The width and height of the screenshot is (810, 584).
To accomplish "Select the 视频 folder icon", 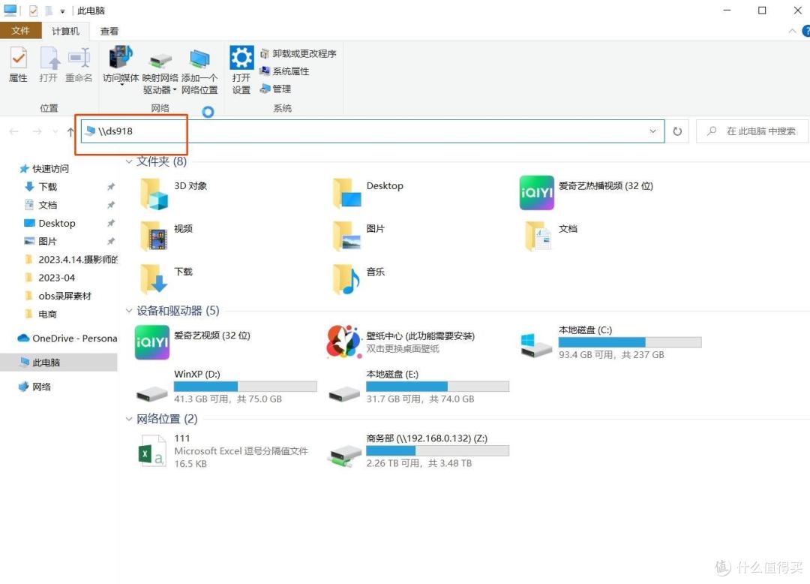I will (x=154, y=236).
